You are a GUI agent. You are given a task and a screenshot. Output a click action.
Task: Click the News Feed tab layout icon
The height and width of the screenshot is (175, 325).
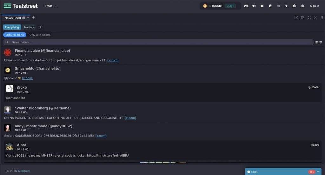click(23, 18)
